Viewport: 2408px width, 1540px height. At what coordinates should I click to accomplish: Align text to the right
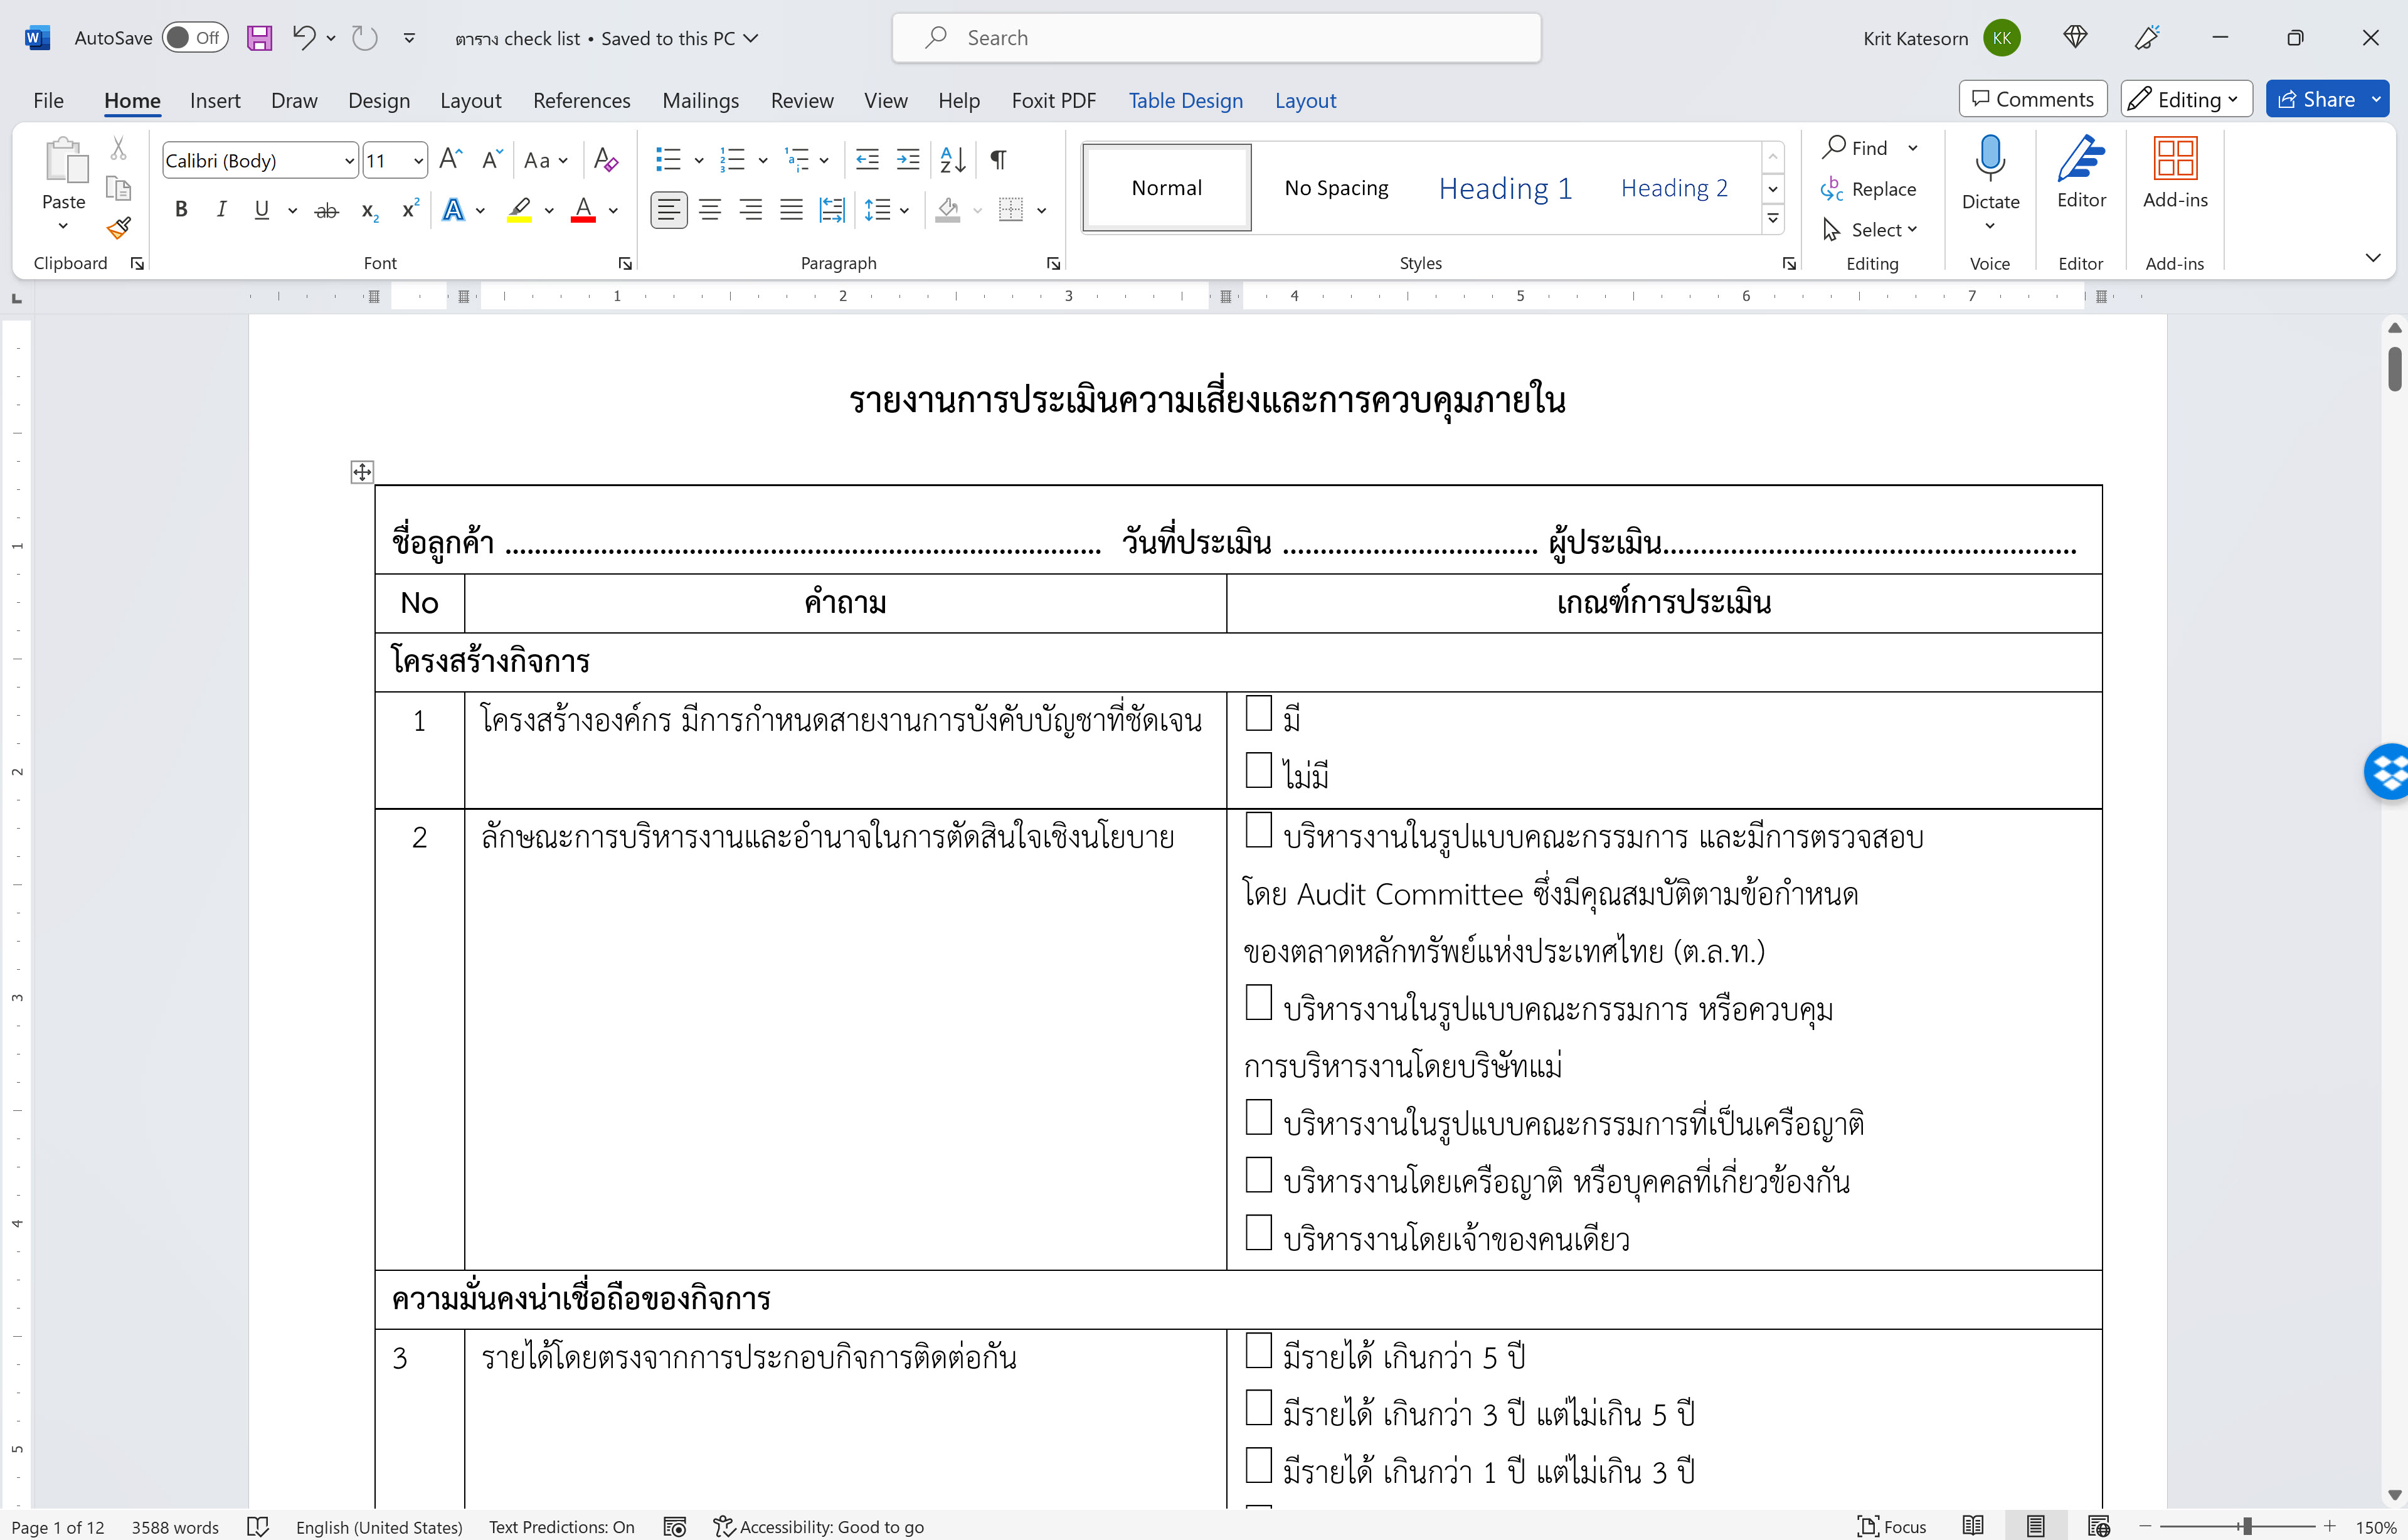(750, 210)
